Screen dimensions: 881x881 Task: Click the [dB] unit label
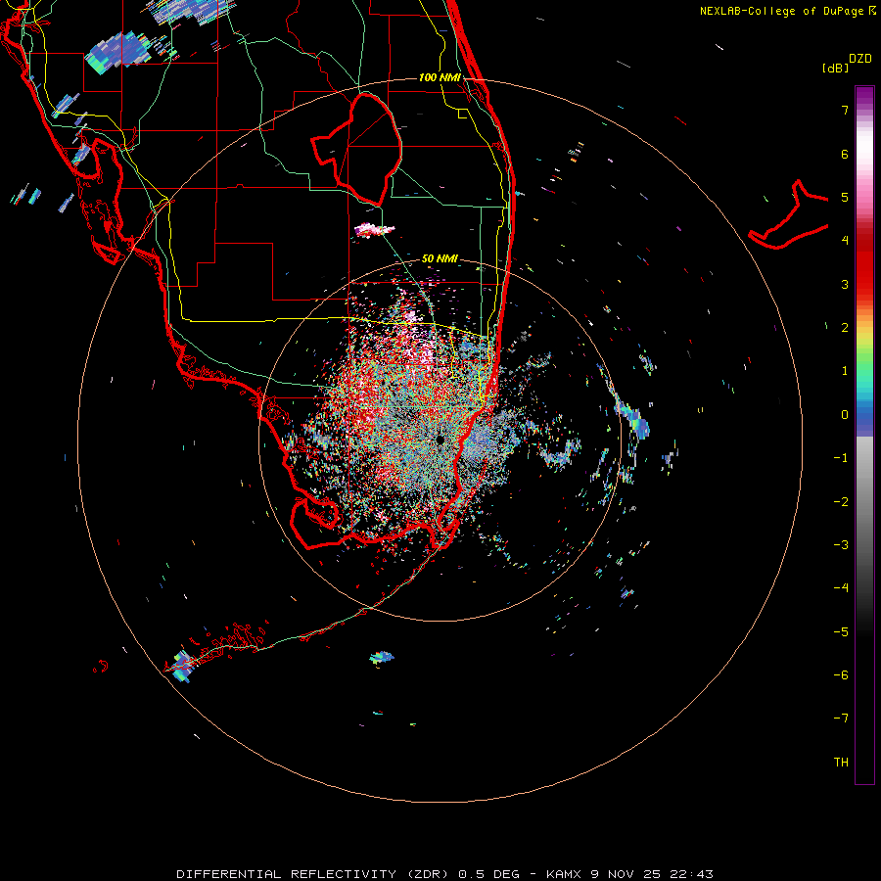point(836,68)
